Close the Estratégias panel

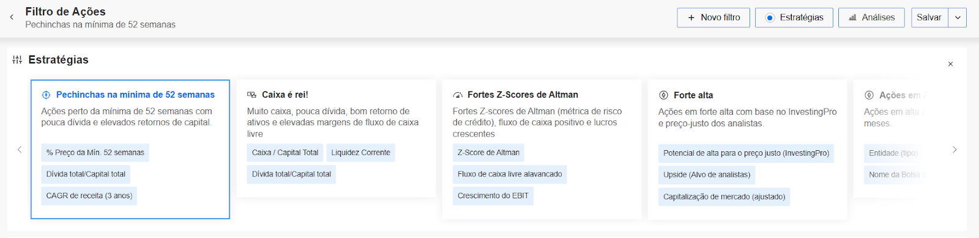tap(950, 64)
